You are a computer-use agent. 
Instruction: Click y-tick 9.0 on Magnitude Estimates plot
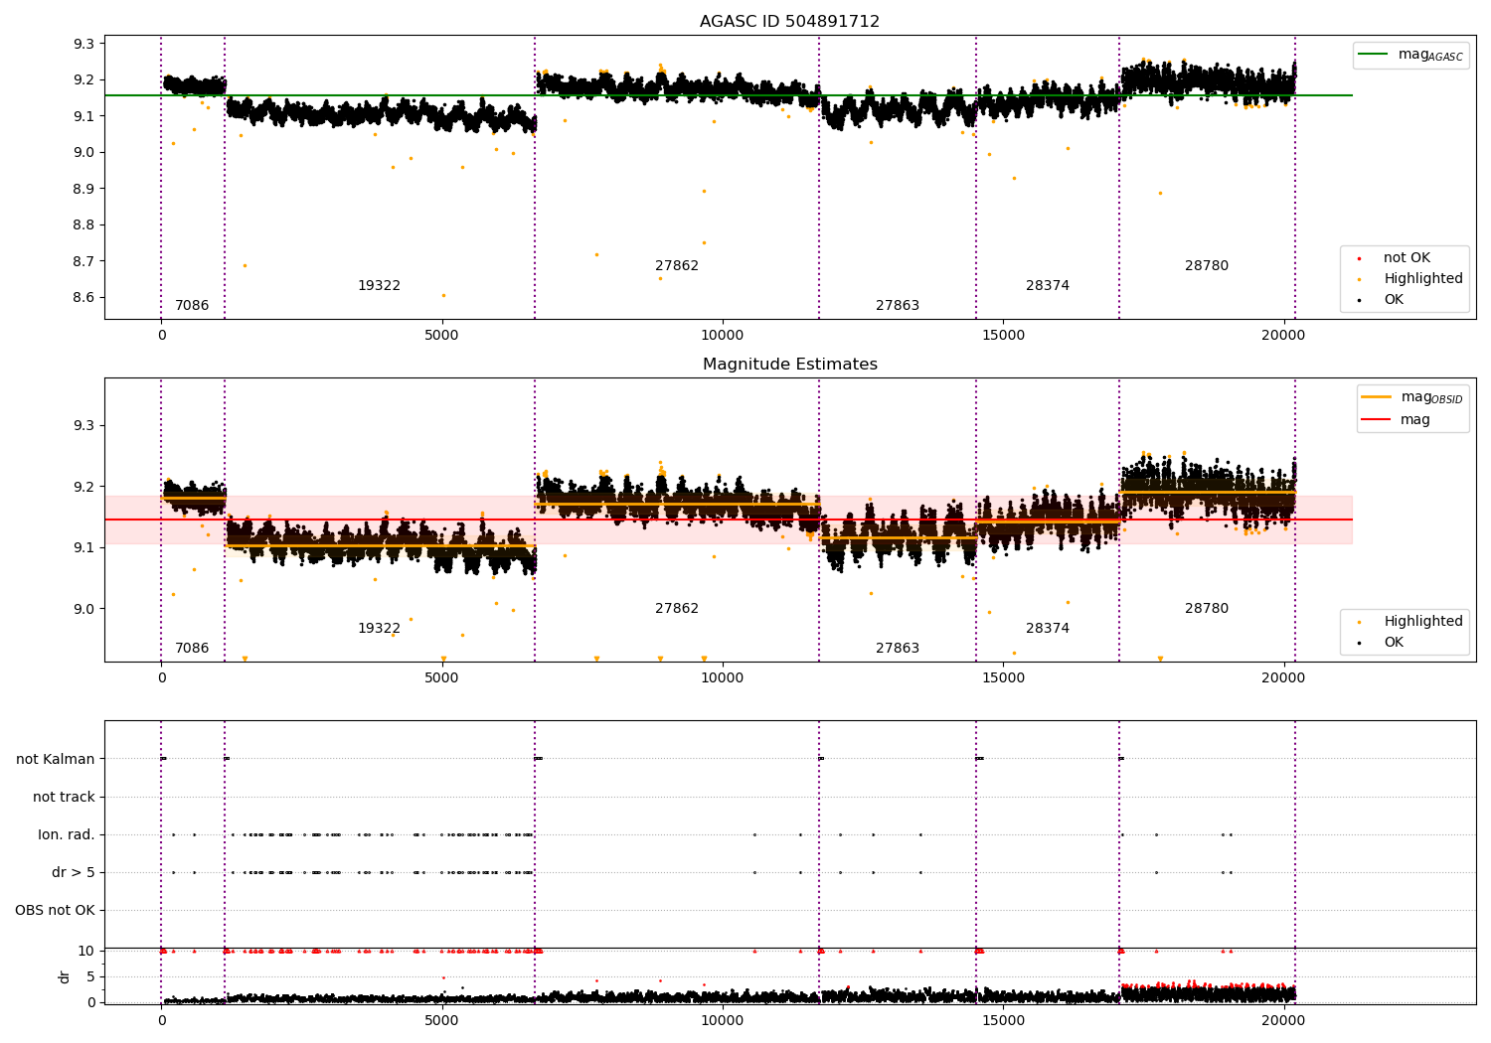(x=83, y=610)
